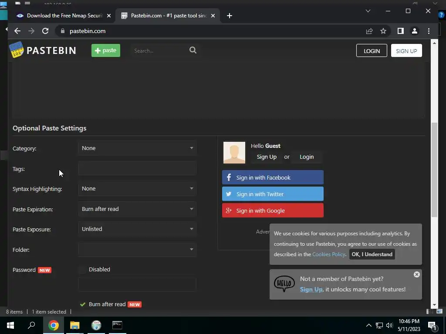Open the browser side panel icon
This screenshot has width=446, height=334.
[x=401, y=31]
